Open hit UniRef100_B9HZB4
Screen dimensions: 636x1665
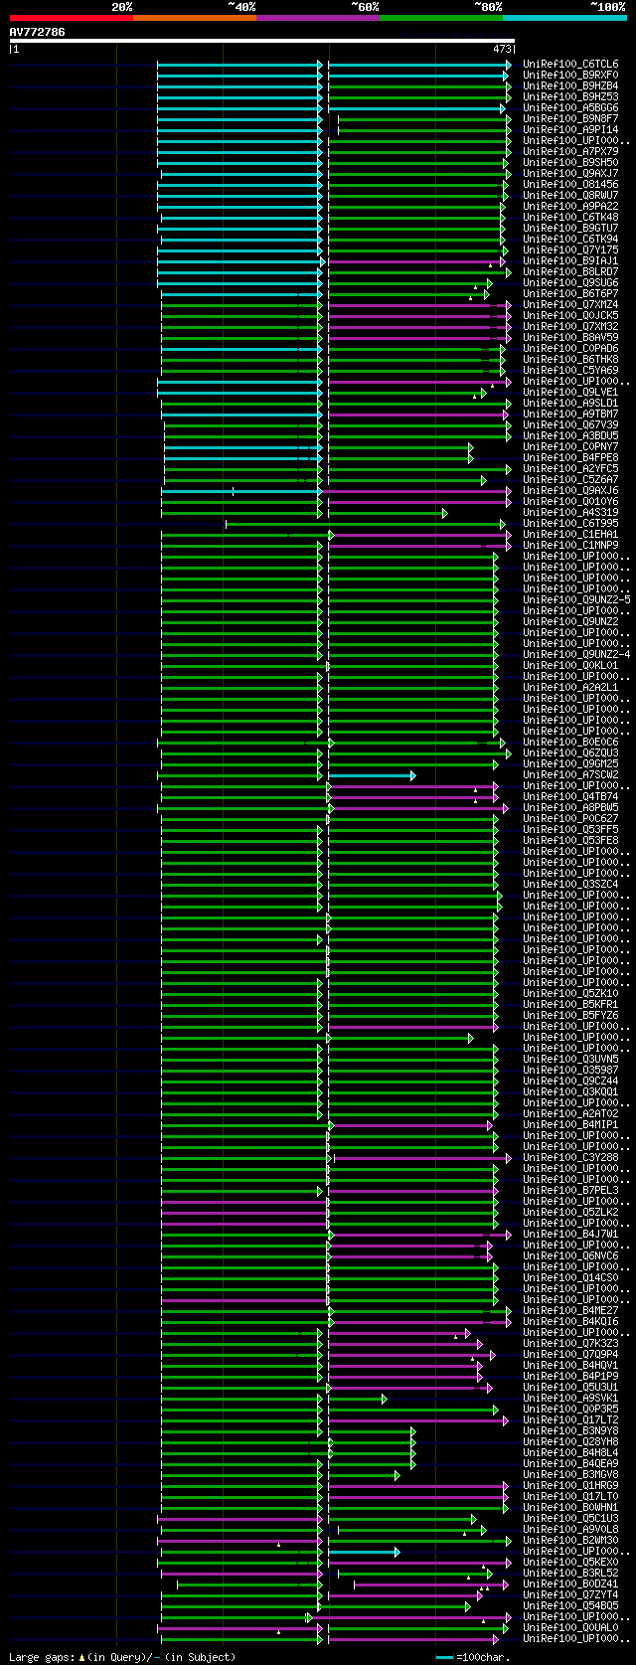pos(570,86)
